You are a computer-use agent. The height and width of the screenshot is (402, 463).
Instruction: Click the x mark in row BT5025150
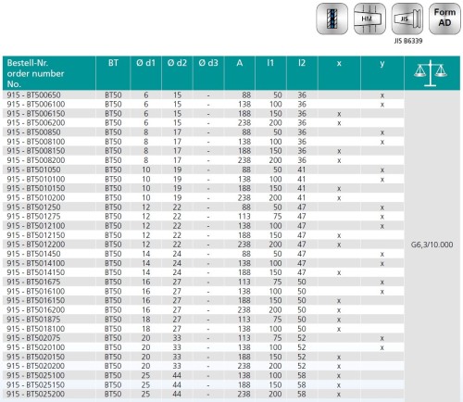pyautogui.click(x=339, y=385)
